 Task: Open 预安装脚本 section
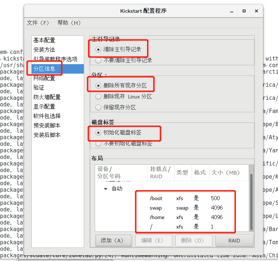pyautogui.click(x=58, y=126)
